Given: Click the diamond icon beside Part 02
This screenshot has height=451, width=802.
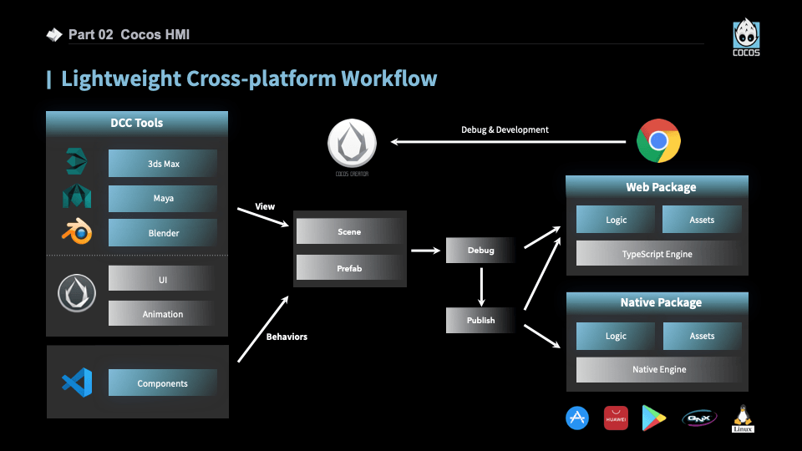Looking at the screenshot, I should point(54,35).
